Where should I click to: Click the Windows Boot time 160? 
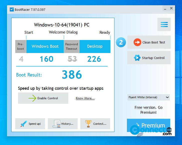(47, 59)
